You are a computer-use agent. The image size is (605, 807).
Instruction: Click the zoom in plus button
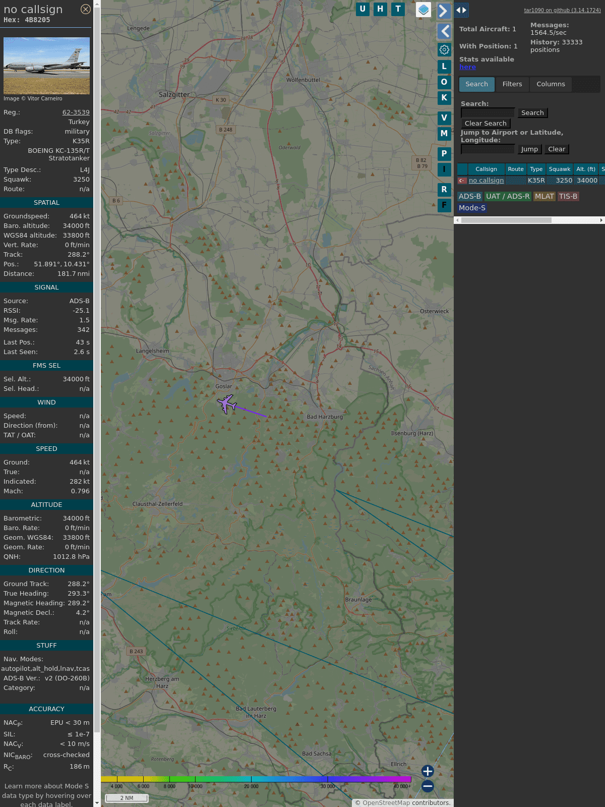(428, 771)
